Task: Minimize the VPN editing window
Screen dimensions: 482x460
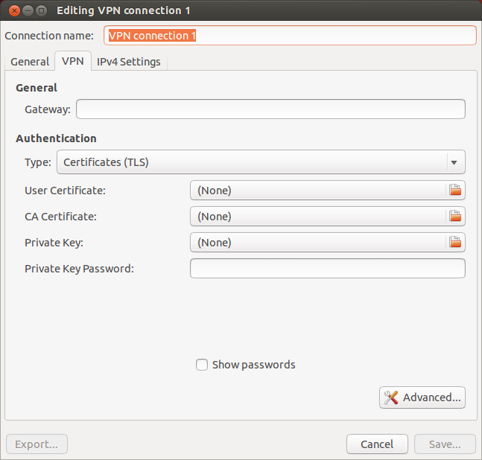Action: [28, 10]
